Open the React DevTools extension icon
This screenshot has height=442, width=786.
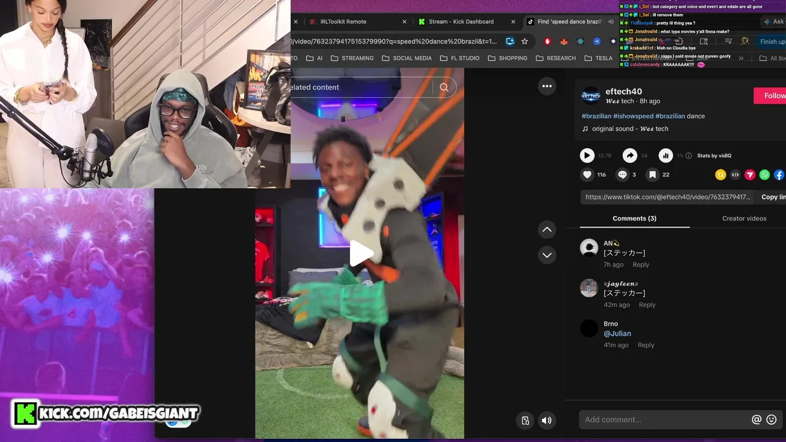coord(580,41)
